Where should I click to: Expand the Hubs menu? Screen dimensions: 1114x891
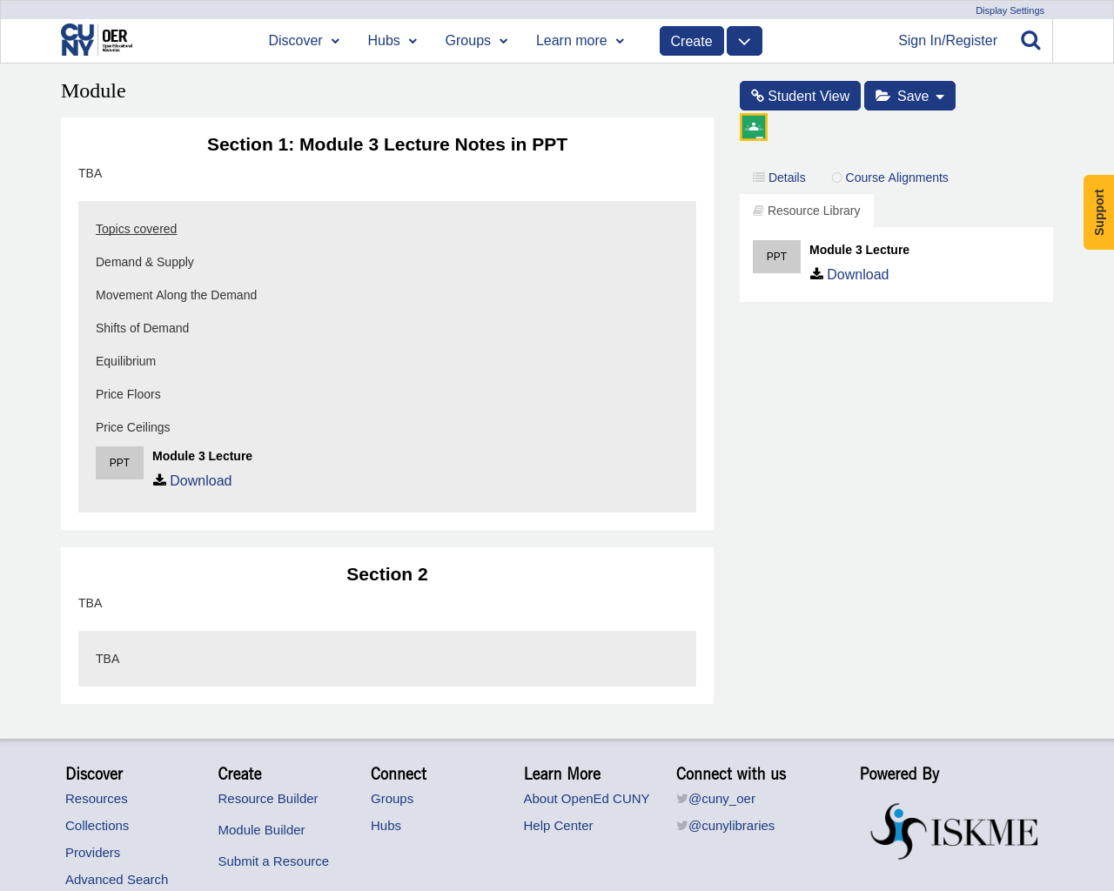pos(393,41)
